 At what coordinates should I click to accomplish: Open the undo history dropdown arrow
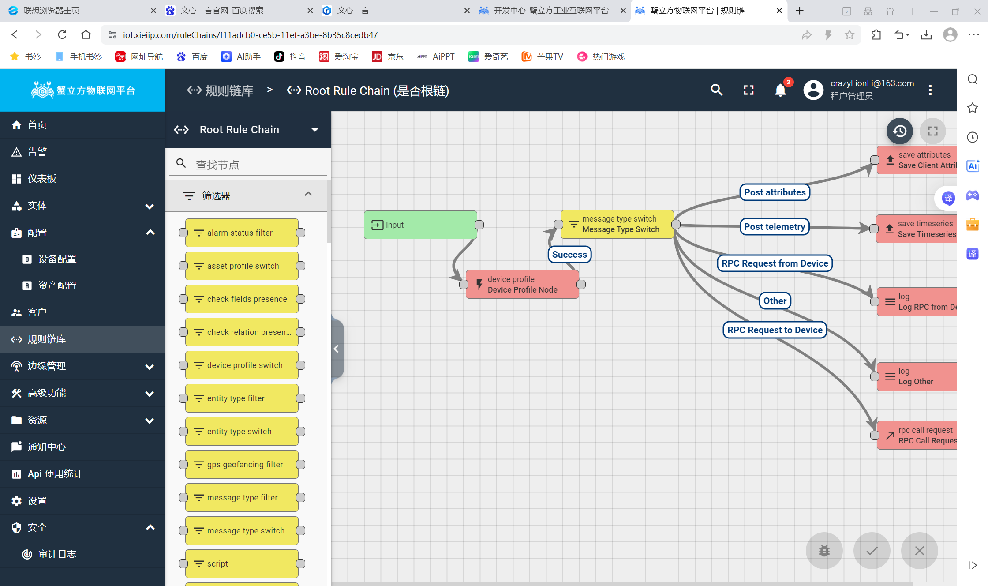(908, 35)
